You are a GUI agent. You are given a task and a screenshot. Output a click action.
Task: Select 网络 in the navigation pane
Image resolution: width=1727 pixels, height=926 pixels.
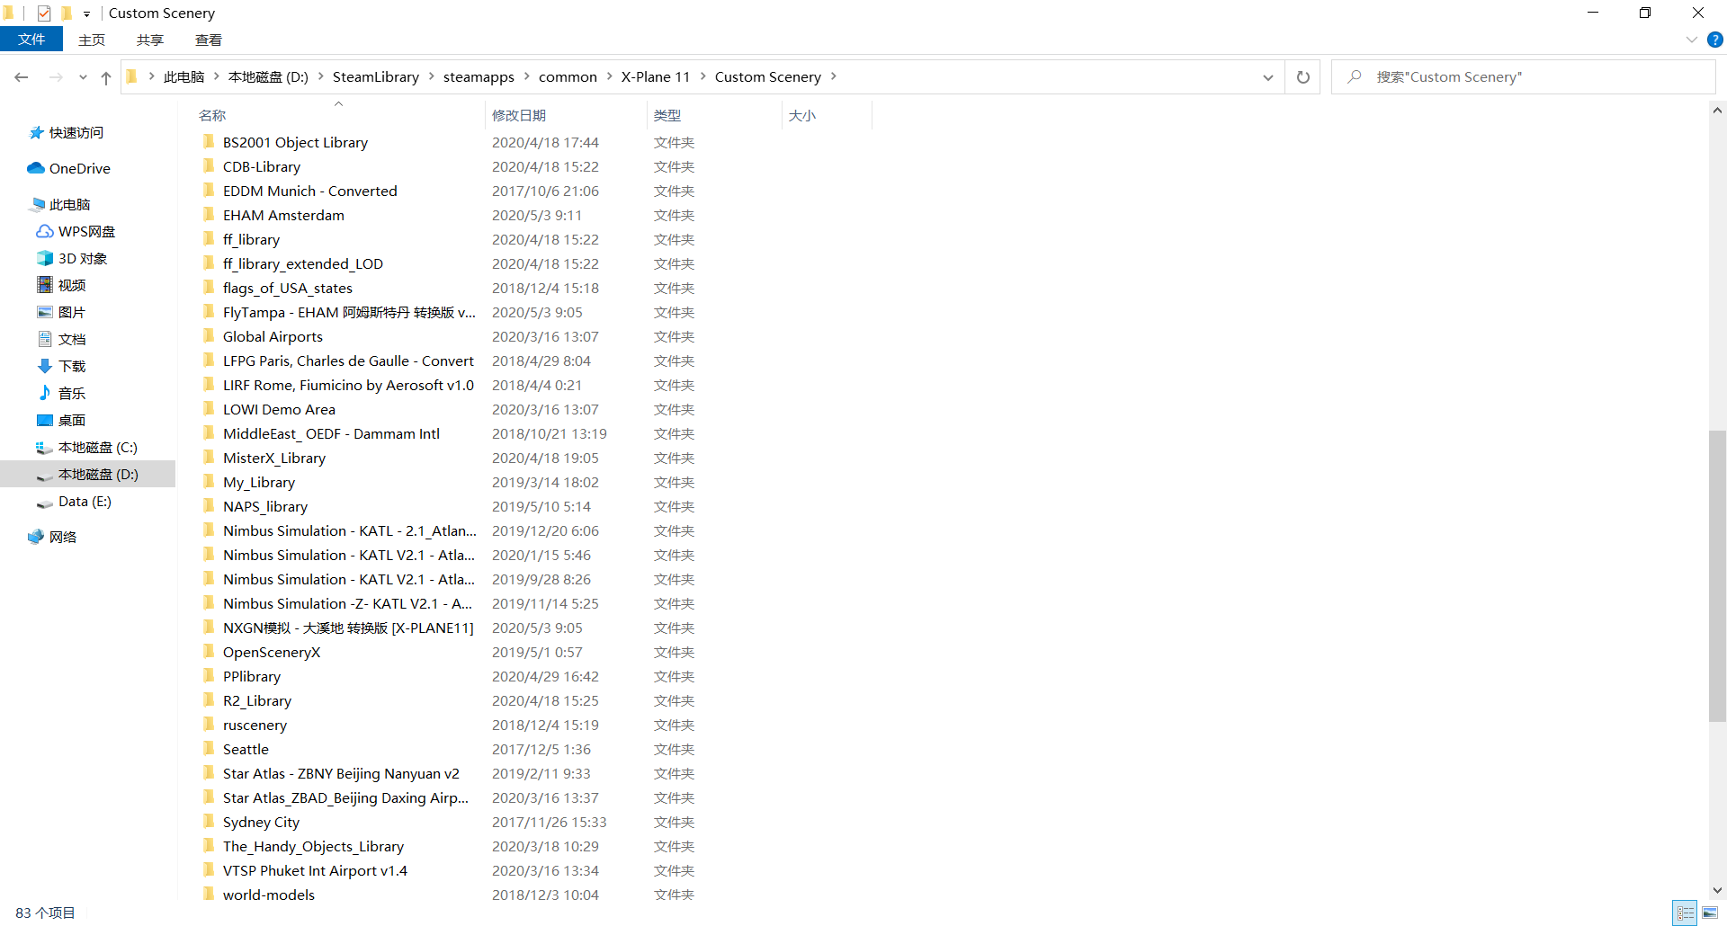pyautogui.click(x=52, y=538)
